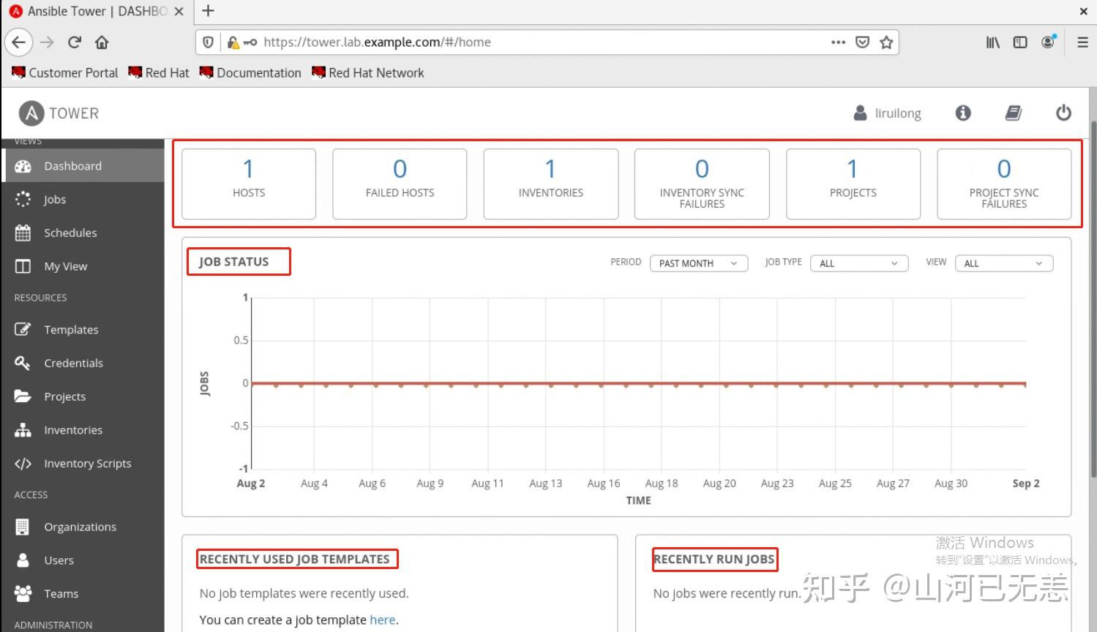Open the Period dropdown showing Past Month

[x=698, y=263]
